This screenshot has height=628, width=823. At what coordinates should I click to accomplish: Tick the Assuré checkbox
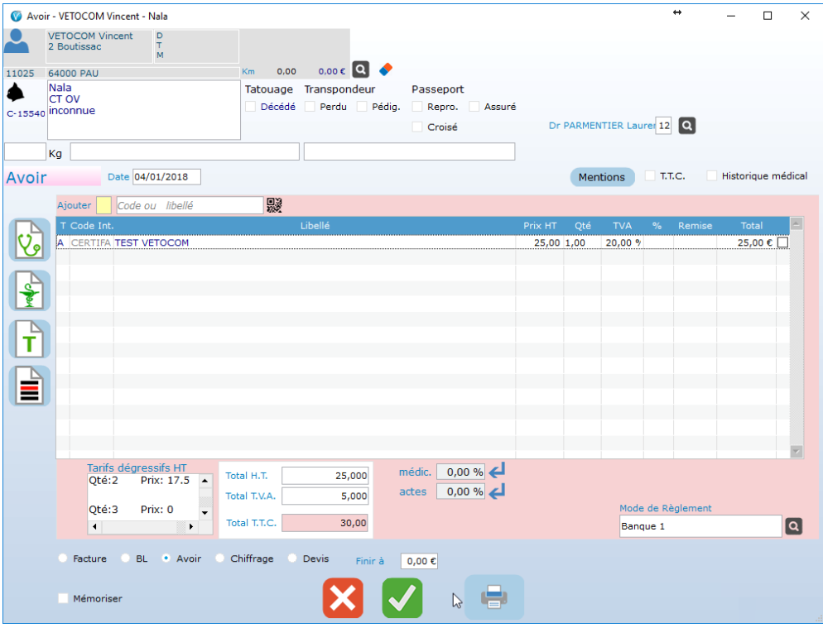pyautogui.click(x=474, y=107)
